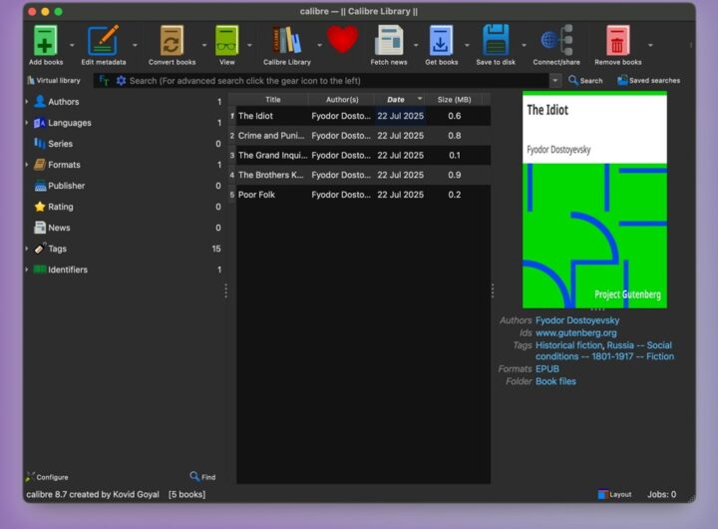This screenshot has width=718, height=529.
Task: Toggle the full text search icon
Action: click(105, 81)
